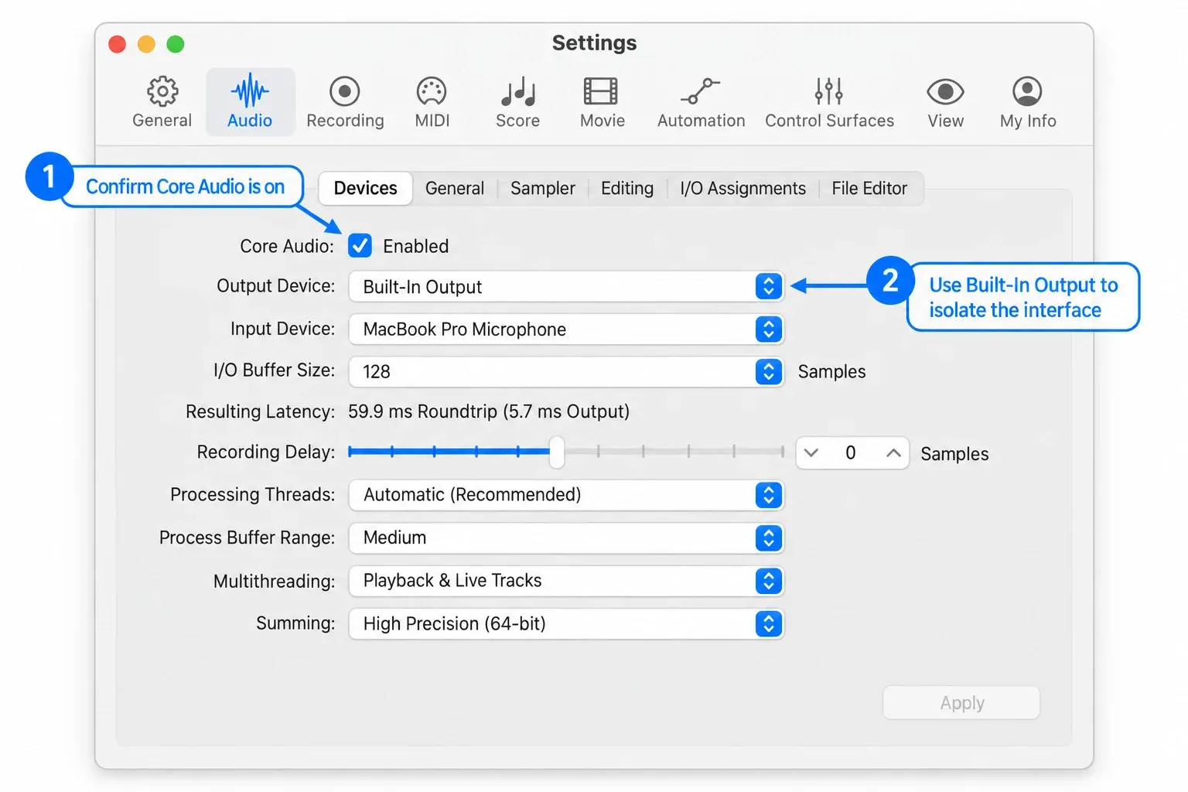Open the I/O Assignments tab
This screenshot has width=1188, height=792.
pyautogui.click(x=742, y=189)
